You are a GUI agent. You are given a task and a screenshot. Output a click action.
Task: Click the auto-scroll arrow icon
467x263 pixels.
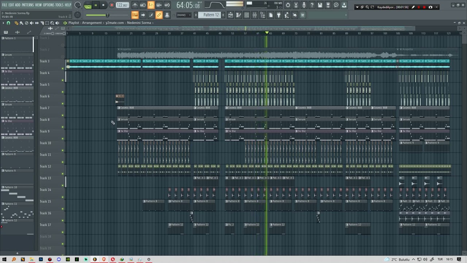pyautogui.click(x=143, y=15)
